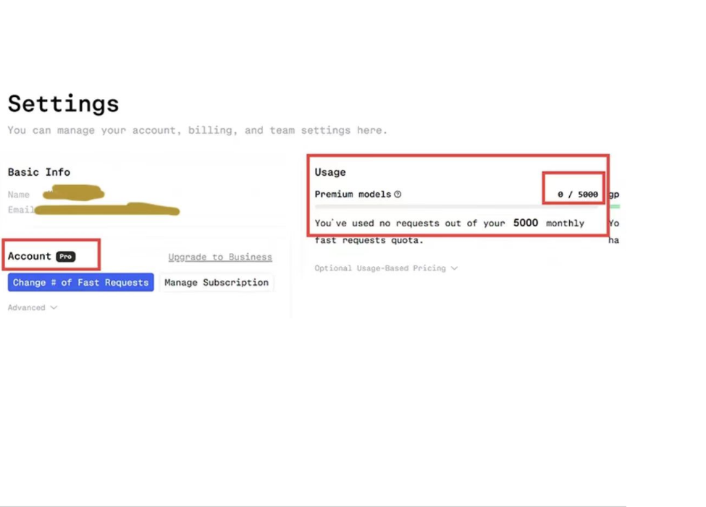The height and width of the screenshot is (507, 706).
Task: Click the bold 5000 quota number in sentence
Action: tap(526, 223)
